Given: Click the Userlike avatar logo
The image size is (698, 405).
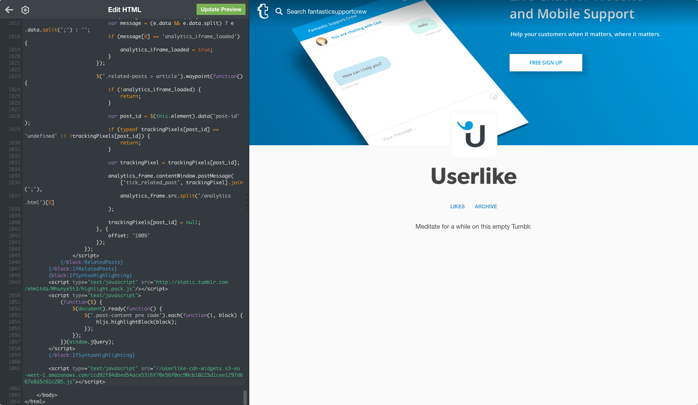Looking at the screenshot, I should coord(474,134).
